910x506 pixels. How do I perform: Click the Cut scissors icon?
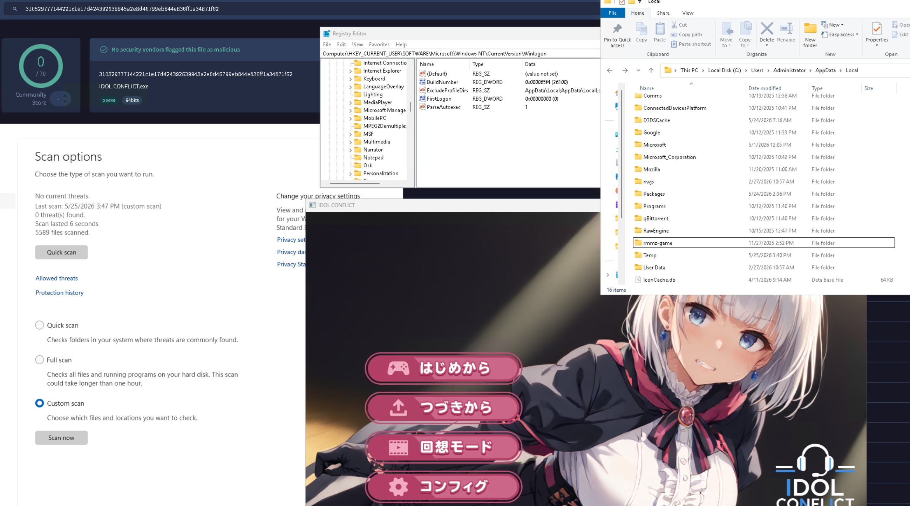coord(674,25)
